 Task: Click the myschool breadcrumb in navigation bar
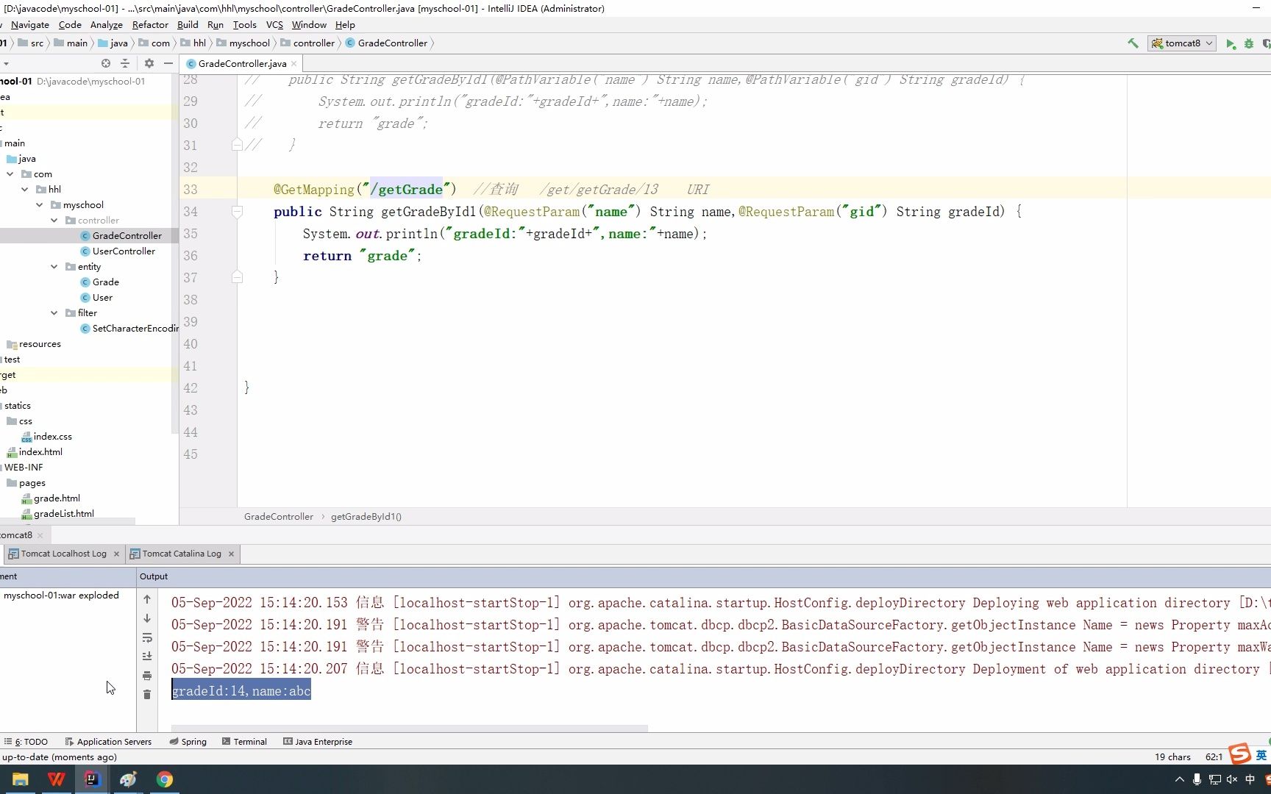tap(243, 43)
